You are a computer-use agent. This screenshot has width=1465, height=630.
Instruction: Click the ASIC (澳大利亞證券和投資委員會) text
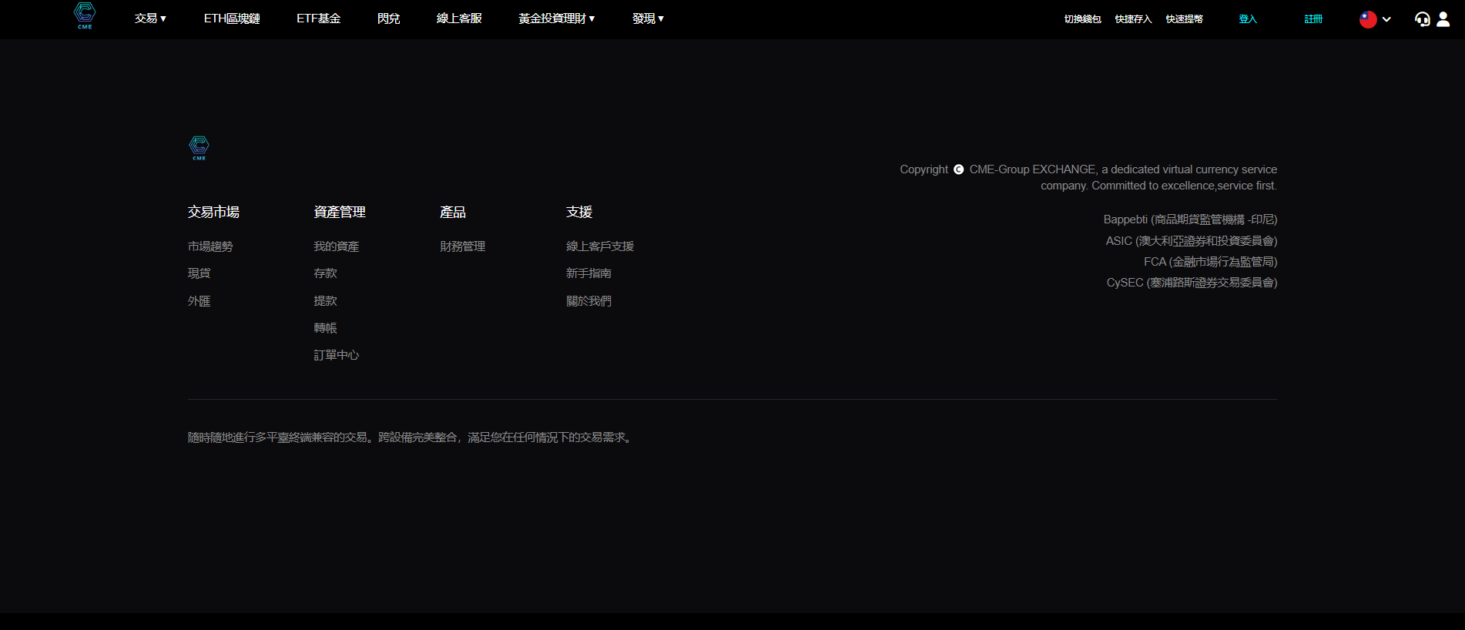tap(1192, 241)
